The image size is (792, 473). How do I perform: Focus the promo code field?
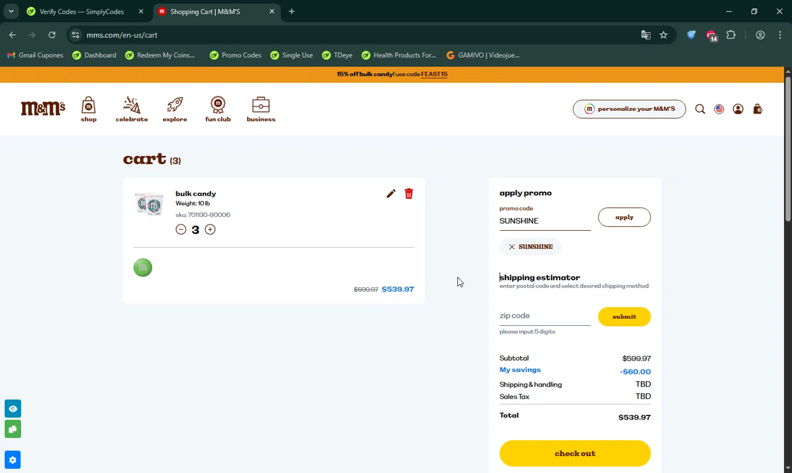click(x=545, y=221)
